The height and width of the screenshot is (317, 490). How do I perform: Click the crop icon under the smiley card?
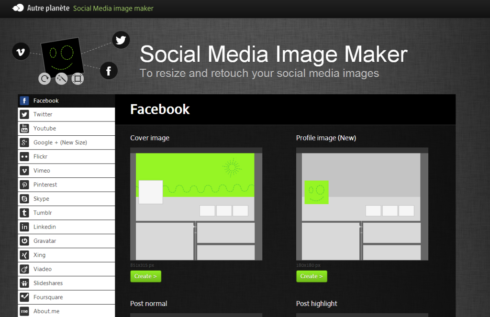[x=78, y=79]
